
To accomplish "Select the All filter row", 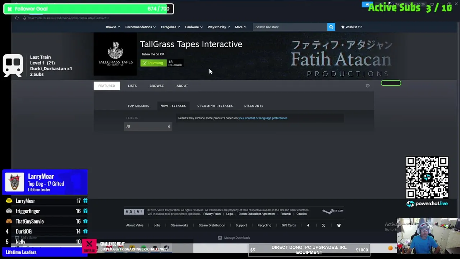I will [148, 127].
